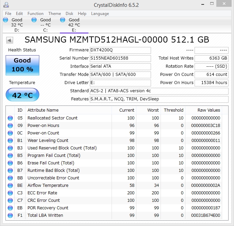Click status orb of Used Reserved Block Count row

(10, 148)
